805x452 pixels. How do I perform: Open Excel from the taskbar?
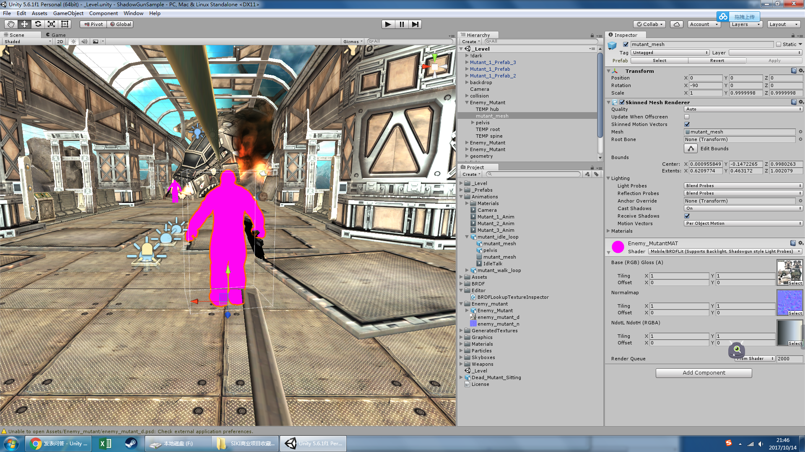coord(105,444)
